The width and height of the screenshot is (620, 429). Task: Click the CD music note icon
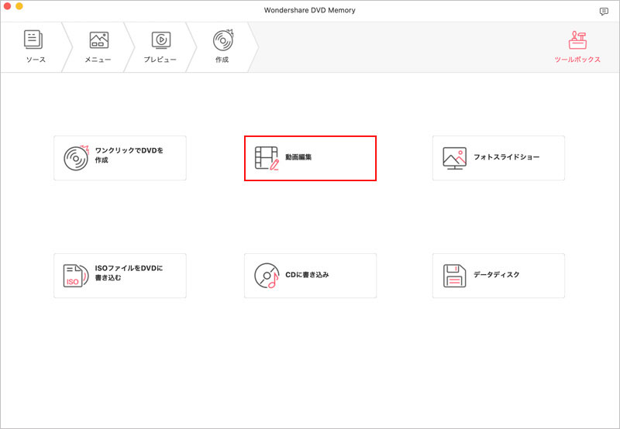(x=267, y=276)
